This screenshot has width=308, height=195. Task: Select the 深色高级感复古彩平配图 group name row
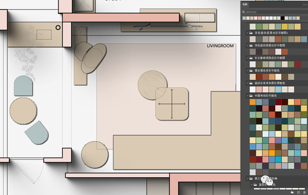(x=269, y=45)
